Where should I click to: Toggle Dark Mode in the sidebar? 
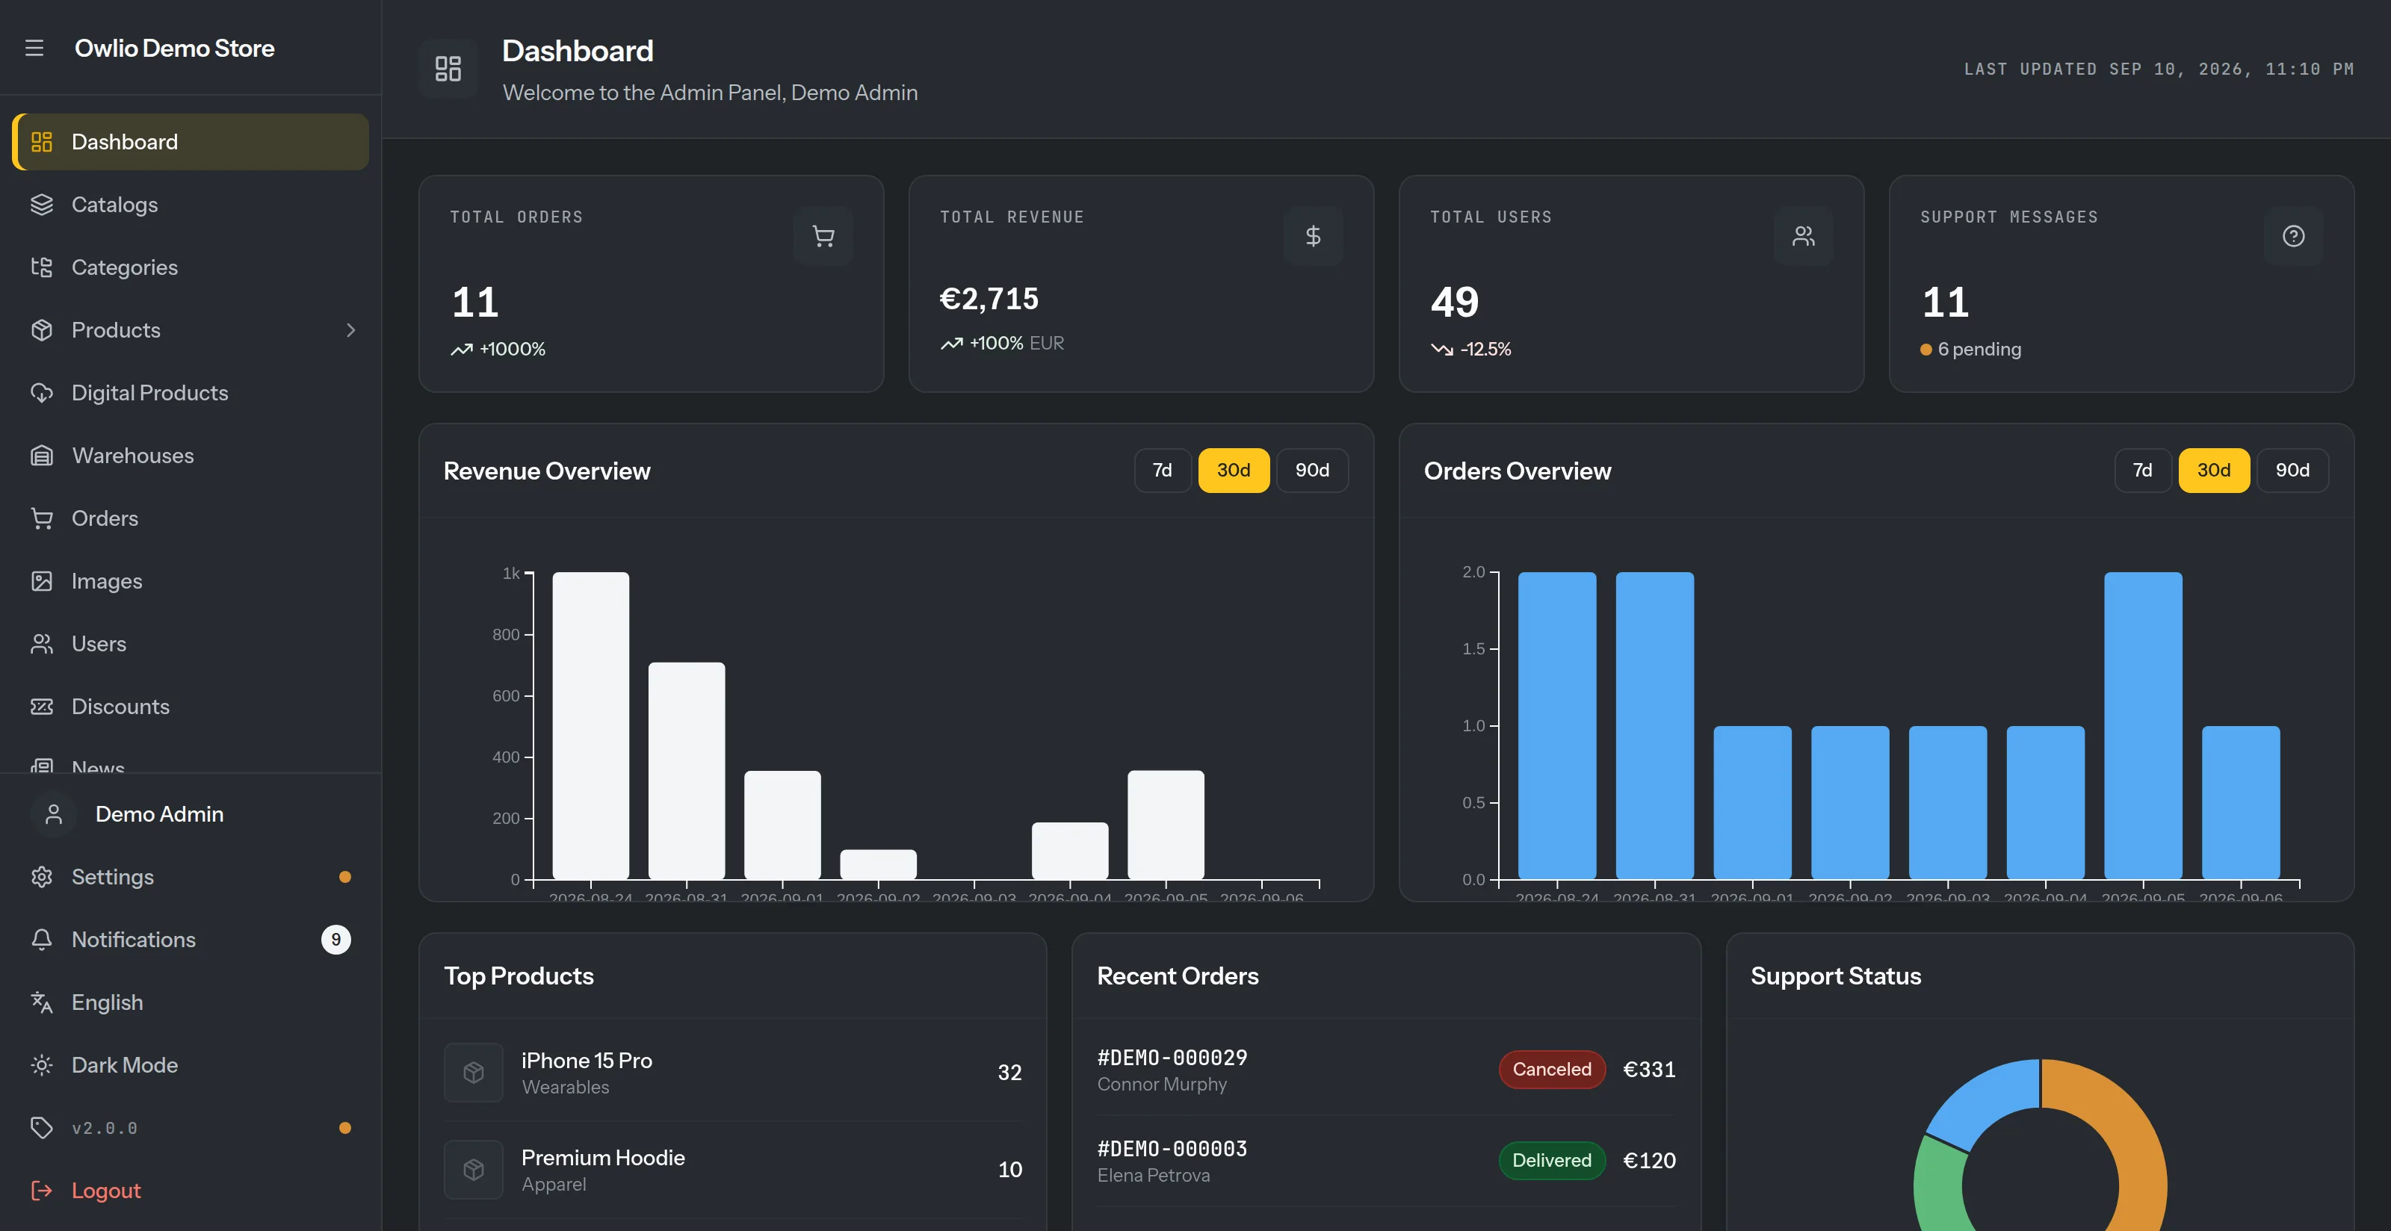point(189,1065)
